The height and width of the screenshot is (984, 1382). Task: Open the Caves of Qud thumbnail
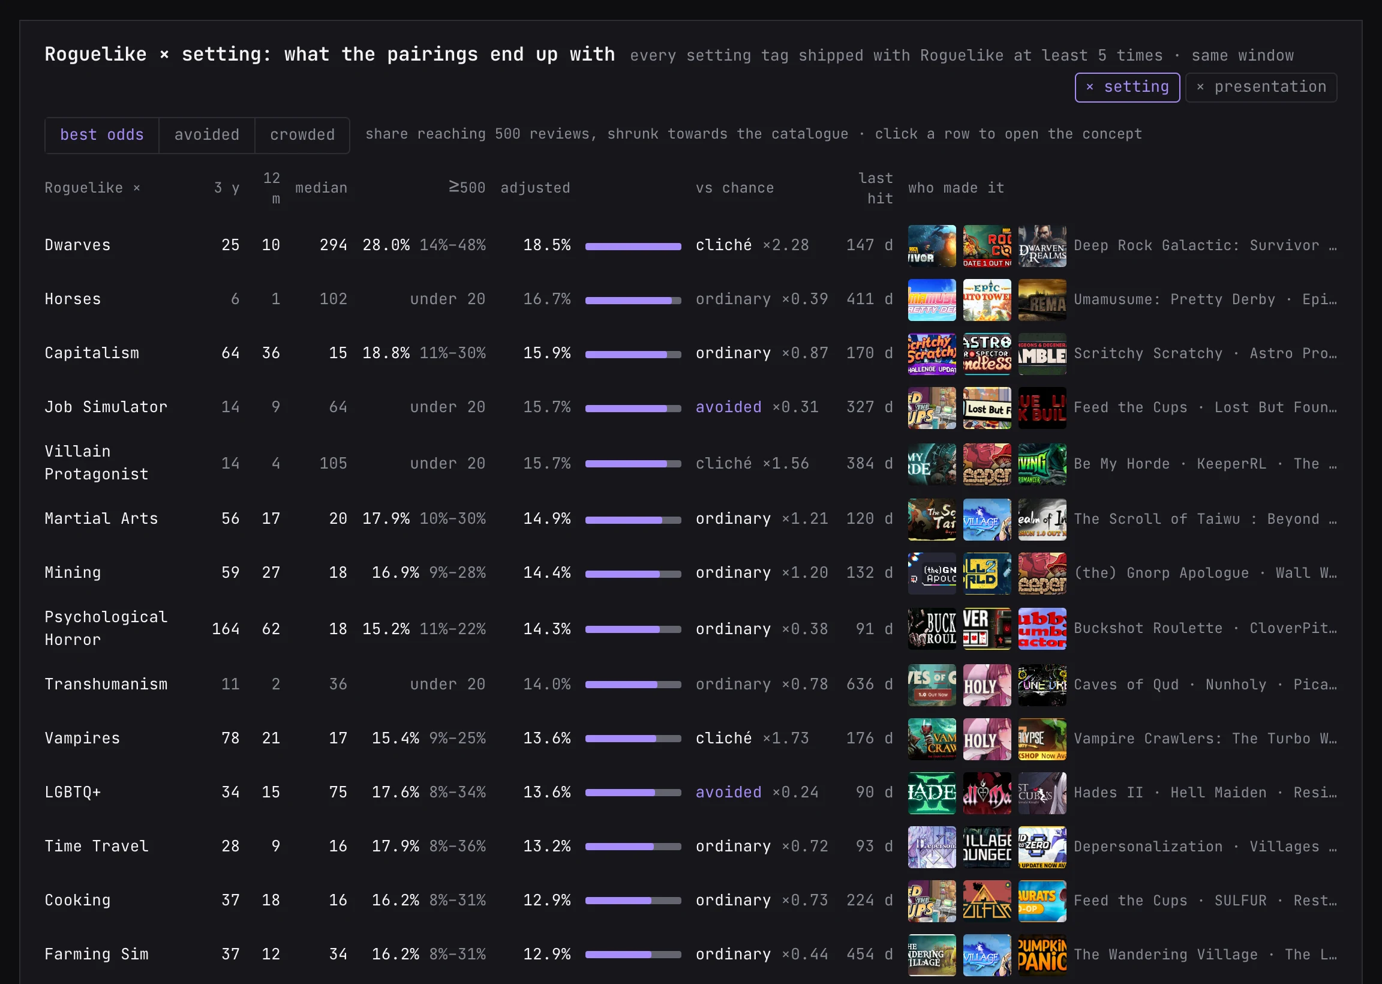932,685
